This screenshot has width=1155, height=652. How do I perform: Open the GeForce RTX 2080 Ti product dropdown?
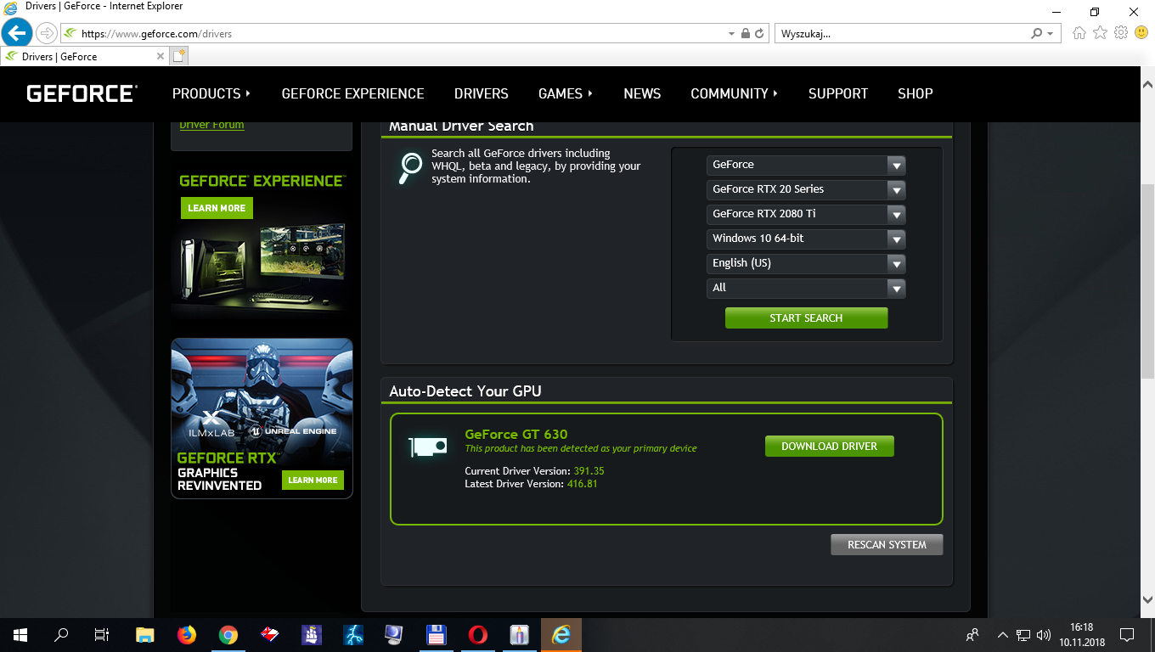[x=806, y=215]
